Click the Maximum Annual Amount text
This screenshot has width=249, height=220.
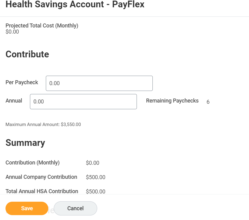point(43,124)
